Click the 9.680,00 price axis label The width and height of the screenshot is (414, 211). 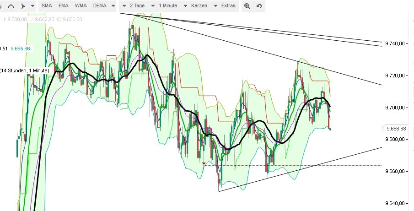[395, 139]
